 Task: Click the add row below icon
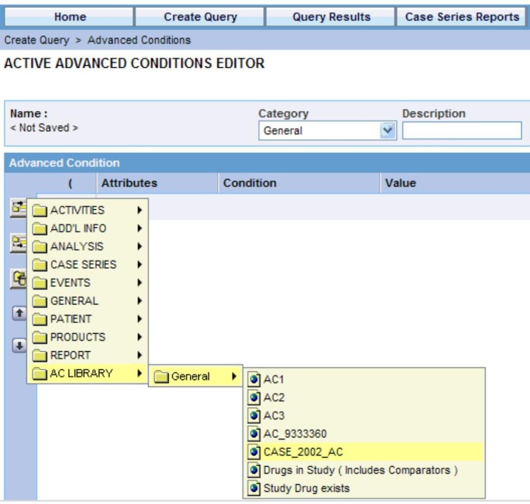(18, 240)
